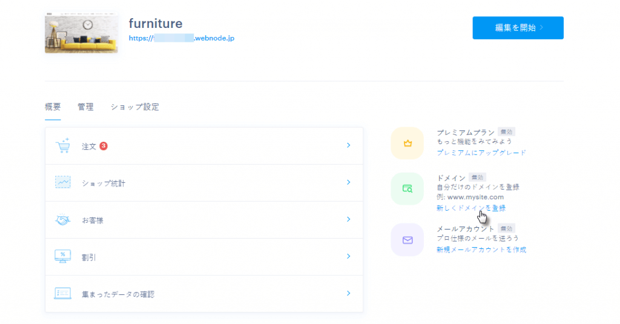Screen dimensions: 620x324
Task: Click the 自分だけのドメインを登録 text
Action: point(478,187)
